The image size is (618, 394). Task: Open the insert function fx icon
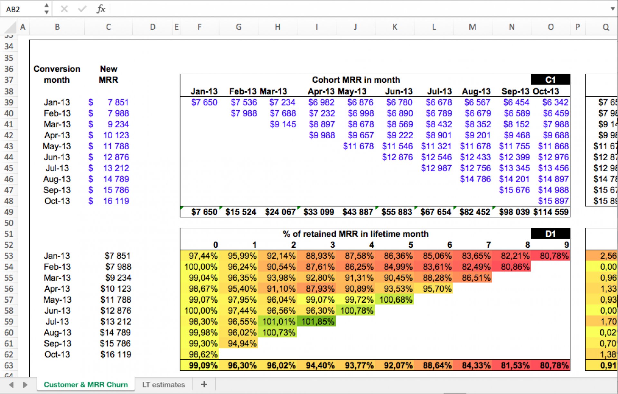(101, 9)
